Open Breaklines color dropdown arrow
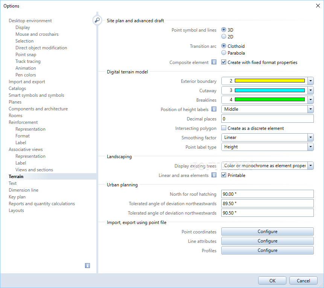Viewport: 324px width, 288px height. [x=310, y=100]
